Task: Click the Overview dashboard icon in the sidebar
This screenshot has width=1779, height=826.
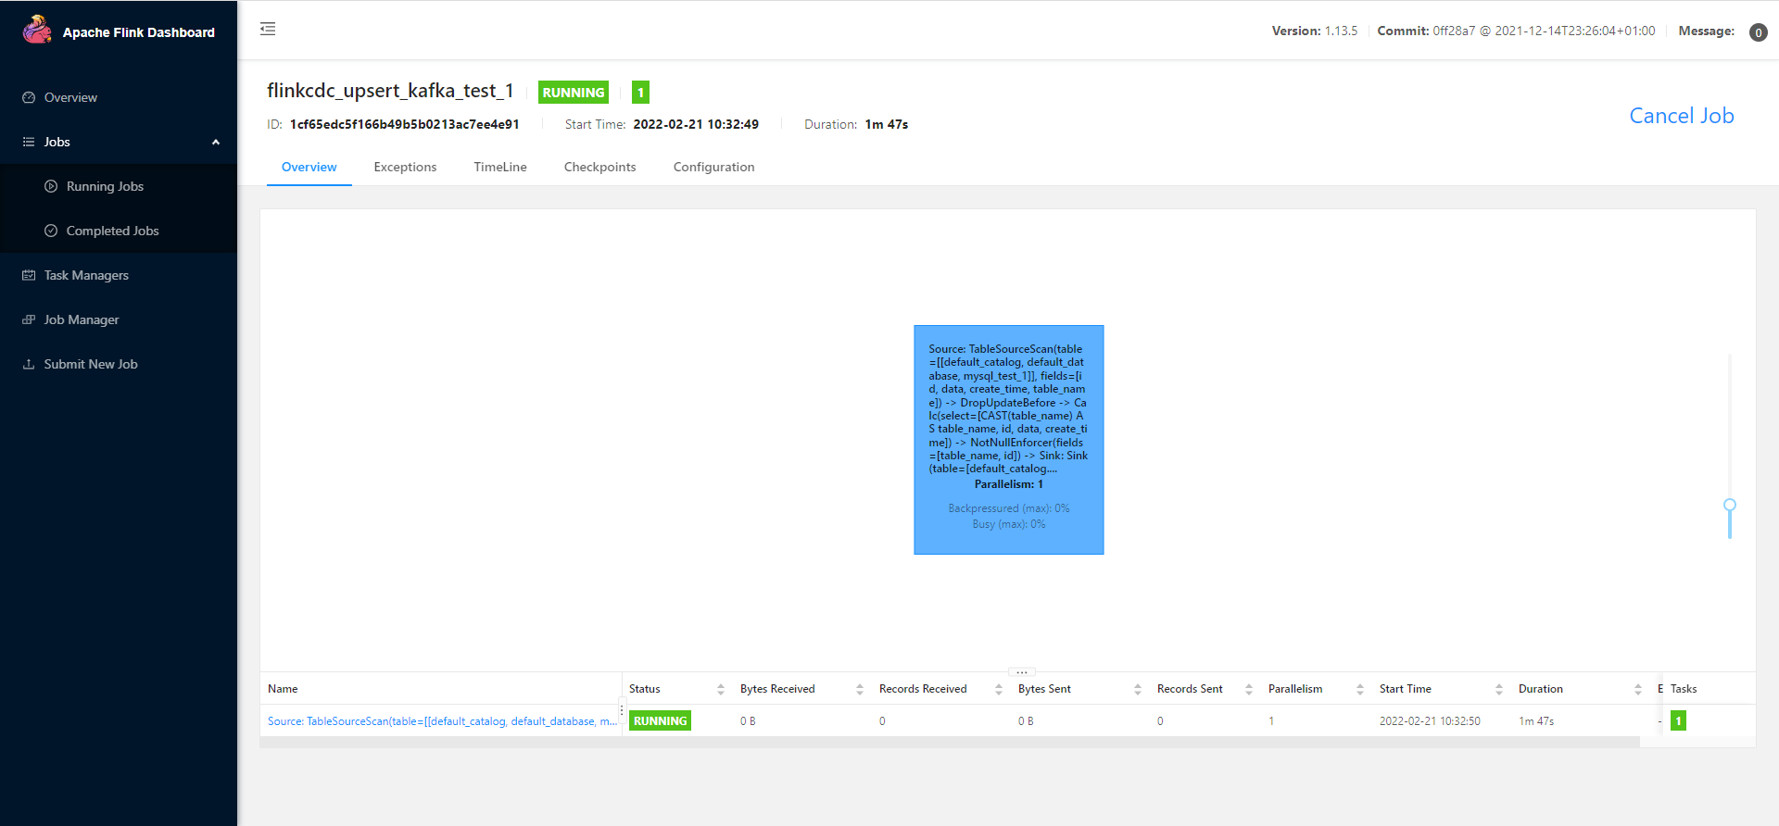Action: click(29, 97)
